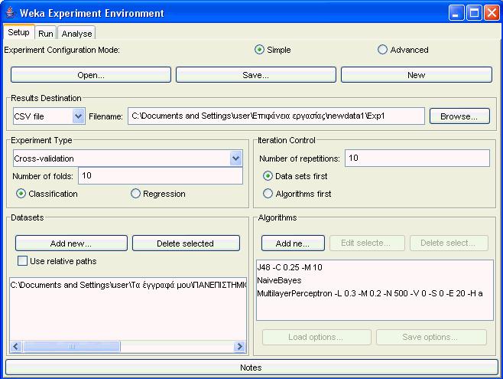Click the Number of repetitions field
The image size is (503, 379).
tap(417, 158)
